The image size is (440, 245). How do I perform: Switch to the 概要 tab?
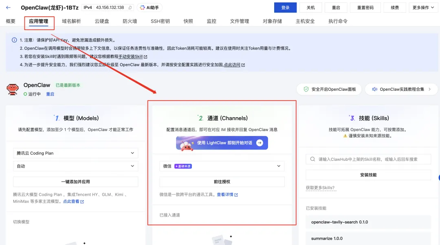point(11,21)
